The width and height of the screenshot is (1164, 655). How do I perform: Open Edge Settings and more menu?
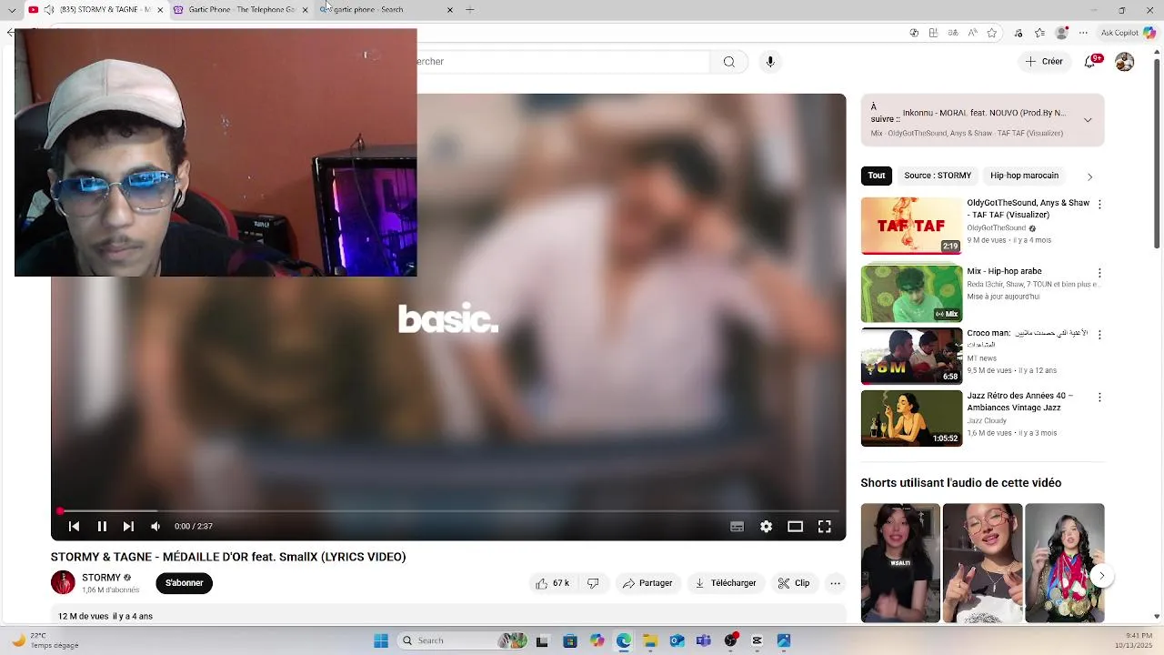coord(1083,33)
